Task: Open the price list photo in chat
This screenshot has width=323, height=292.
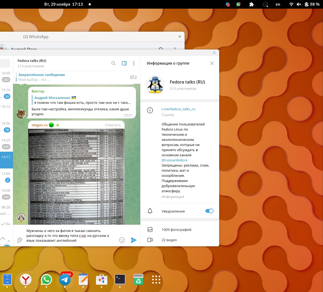Action: coord(76,176)
